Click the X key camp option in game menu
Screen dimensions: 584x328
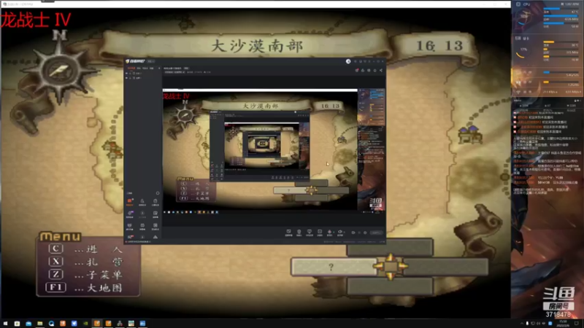[x=85, y=262]
